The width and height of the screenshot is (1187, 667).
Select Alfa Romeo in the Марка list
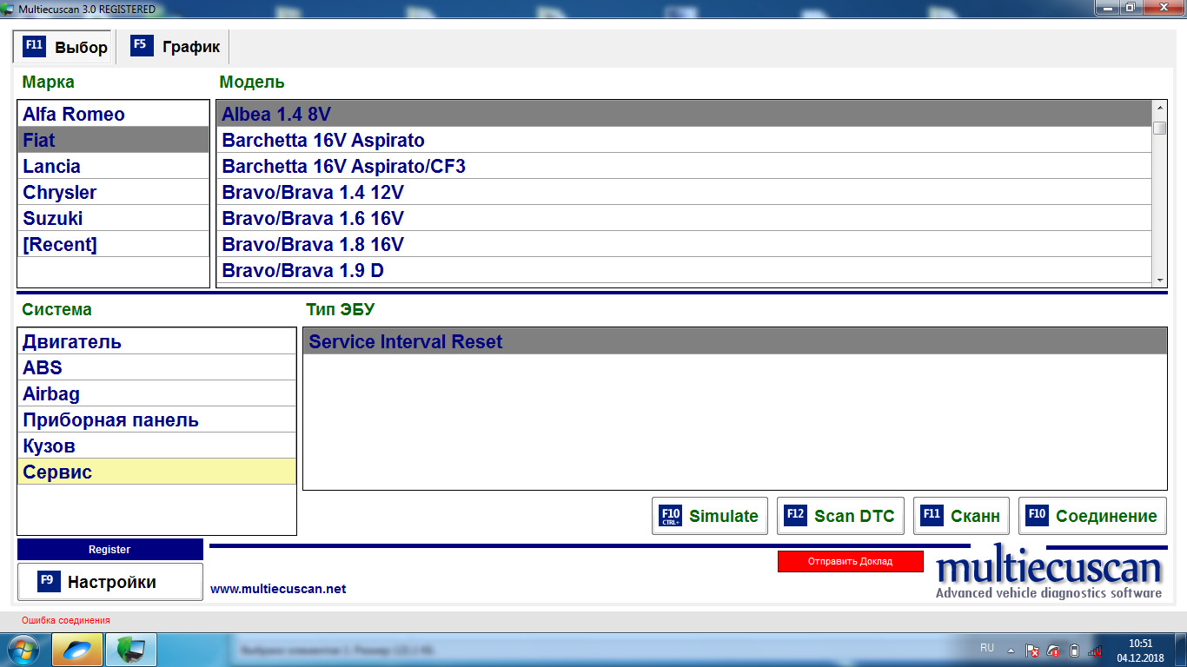pos(114,114)
